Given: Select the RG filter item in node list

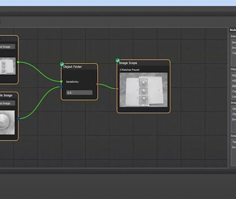Looking at the screenshot, I should coord(234,76).
